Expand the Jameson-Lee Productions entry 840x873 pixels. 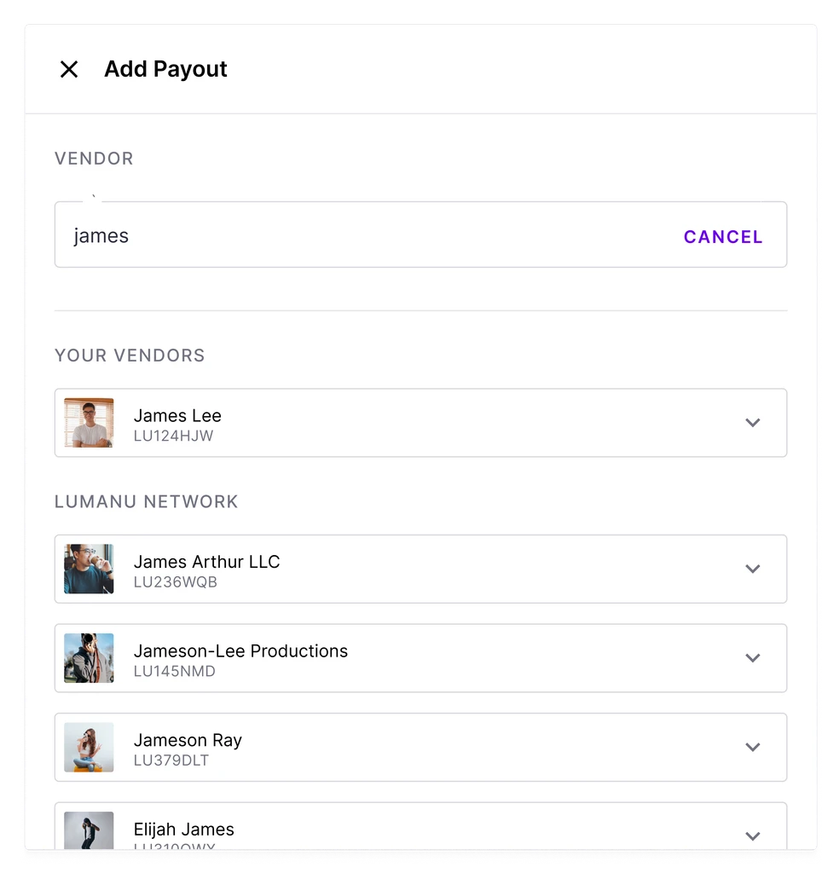pos(753,657)
